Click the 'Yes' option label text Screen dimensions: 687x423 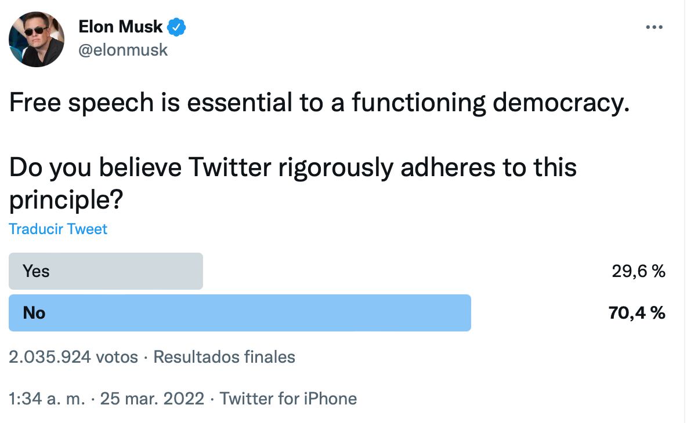pos(36,271)
